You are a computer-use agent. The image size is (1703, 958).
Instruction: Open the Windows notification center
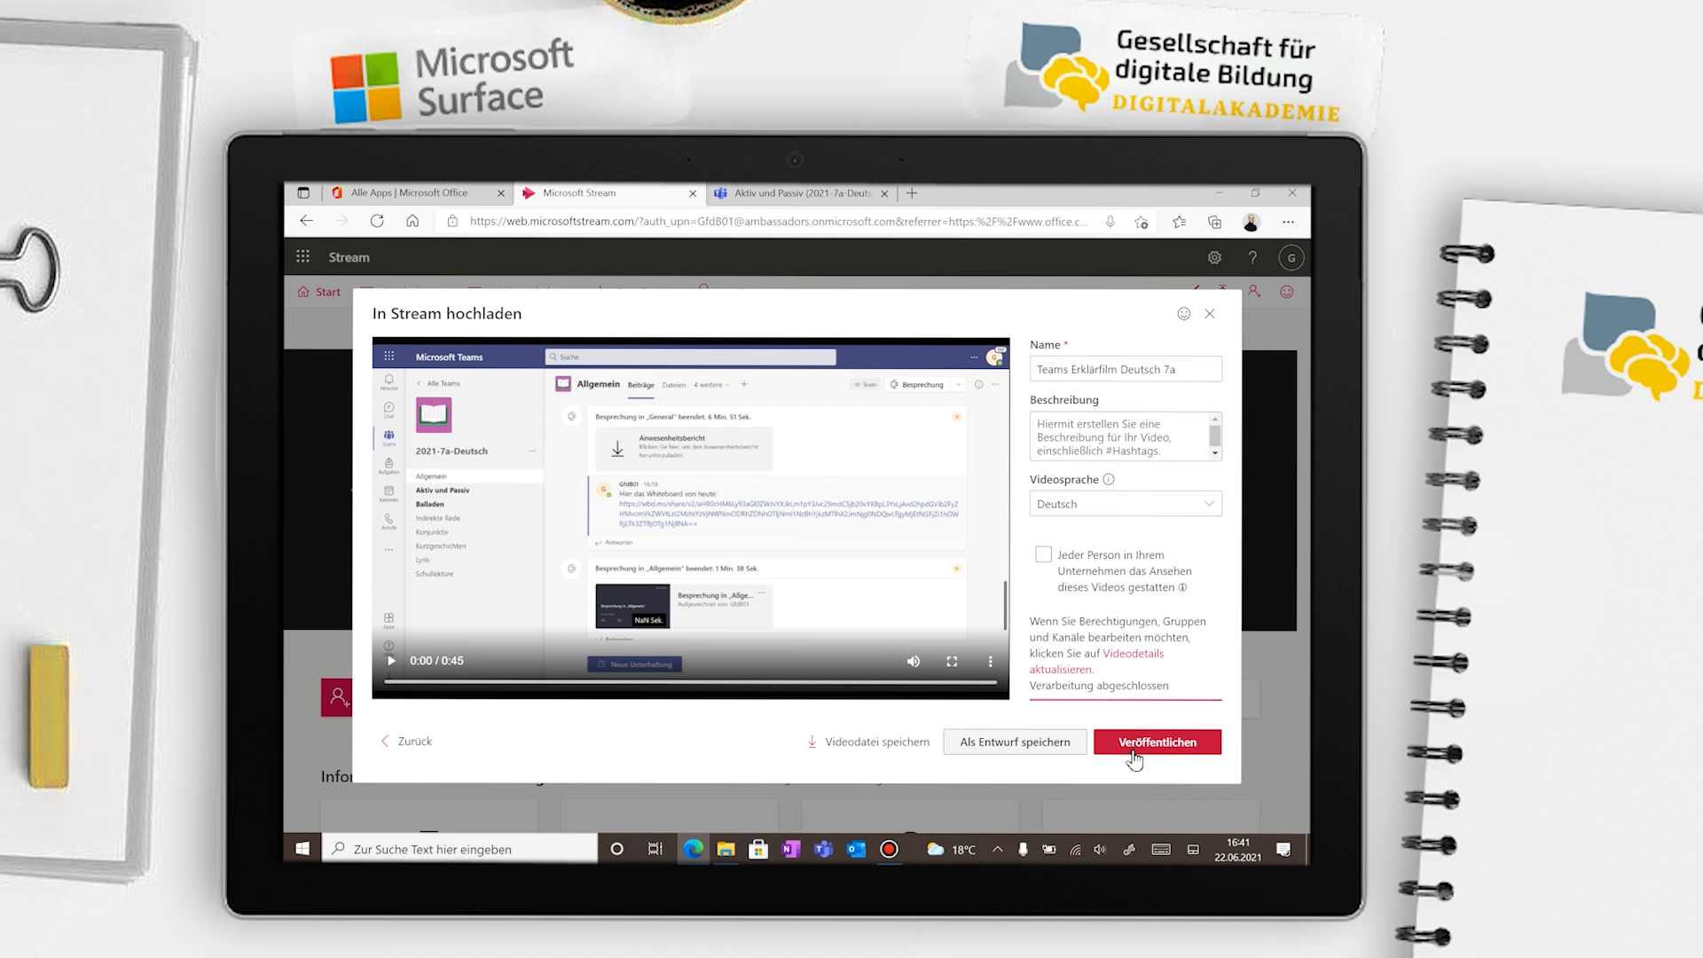click(1283, 850)
